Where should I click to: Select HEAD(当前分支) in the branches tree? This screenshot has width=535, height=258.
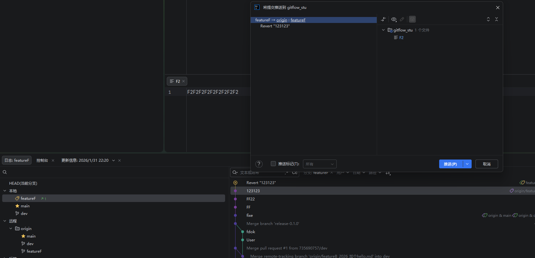(x=23, y=183)
